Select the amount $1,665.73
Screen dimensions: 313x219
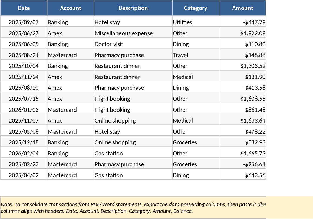tap(242, 154)
